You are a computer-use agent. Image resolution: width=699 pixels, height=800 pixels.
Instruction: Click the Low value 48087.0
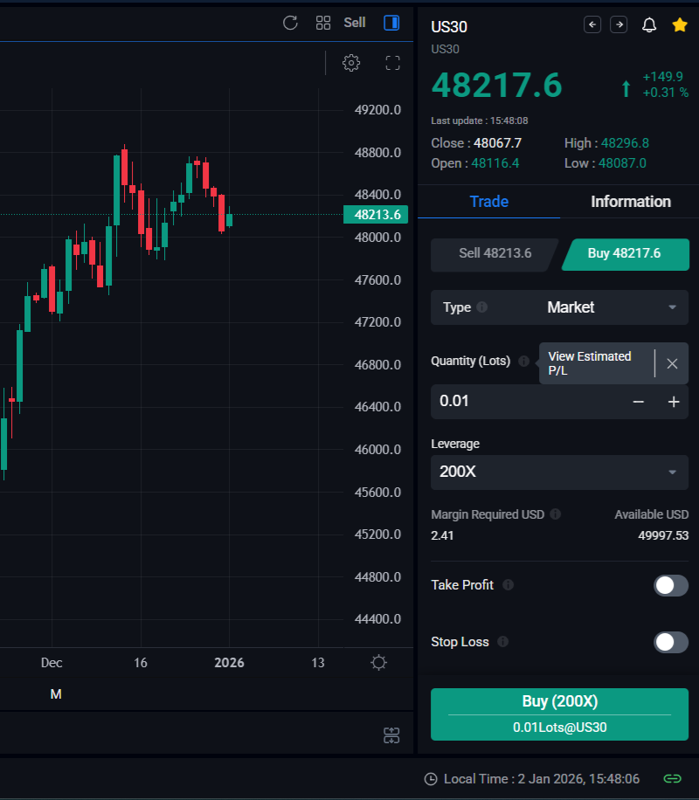pos(622,163)
